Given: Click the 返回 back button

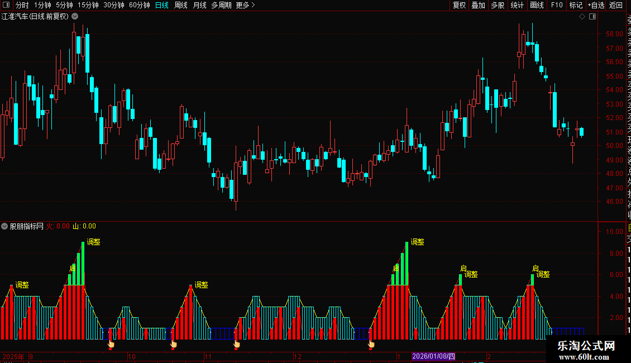Looking at the screenshot, I should pyautogui.click(x=616, y=5).
